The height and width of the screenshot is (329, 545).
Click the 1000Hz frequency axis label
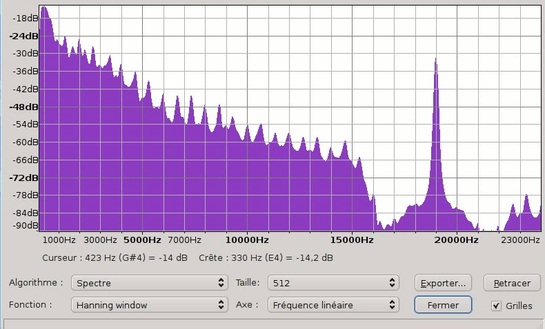tap(59, 240)
